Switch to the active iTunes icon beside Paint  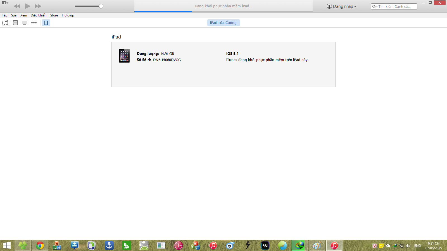click(x=334, y=245)
